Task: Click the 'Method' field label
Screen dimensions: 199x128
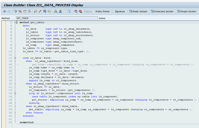Action: point(6,18)
